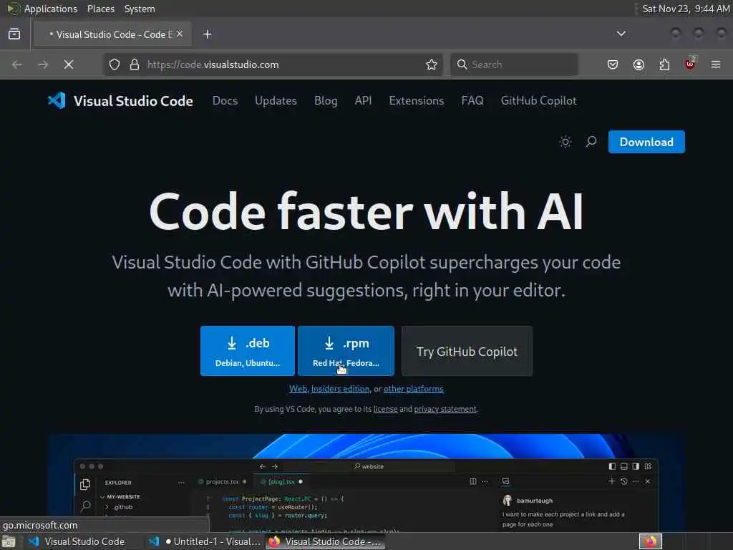The height and width of the screenshot is (550, 733).
Task: Open the Updates navigation item
Action: (276, 100)
